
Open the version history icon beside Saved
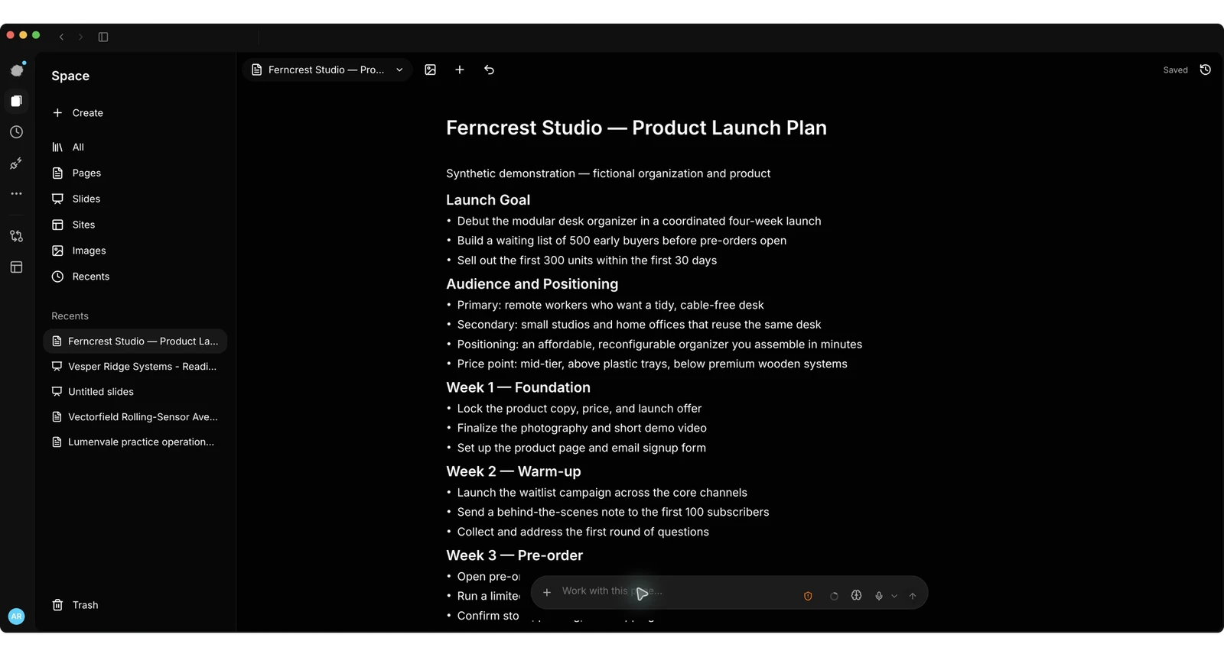[1206, 70]
